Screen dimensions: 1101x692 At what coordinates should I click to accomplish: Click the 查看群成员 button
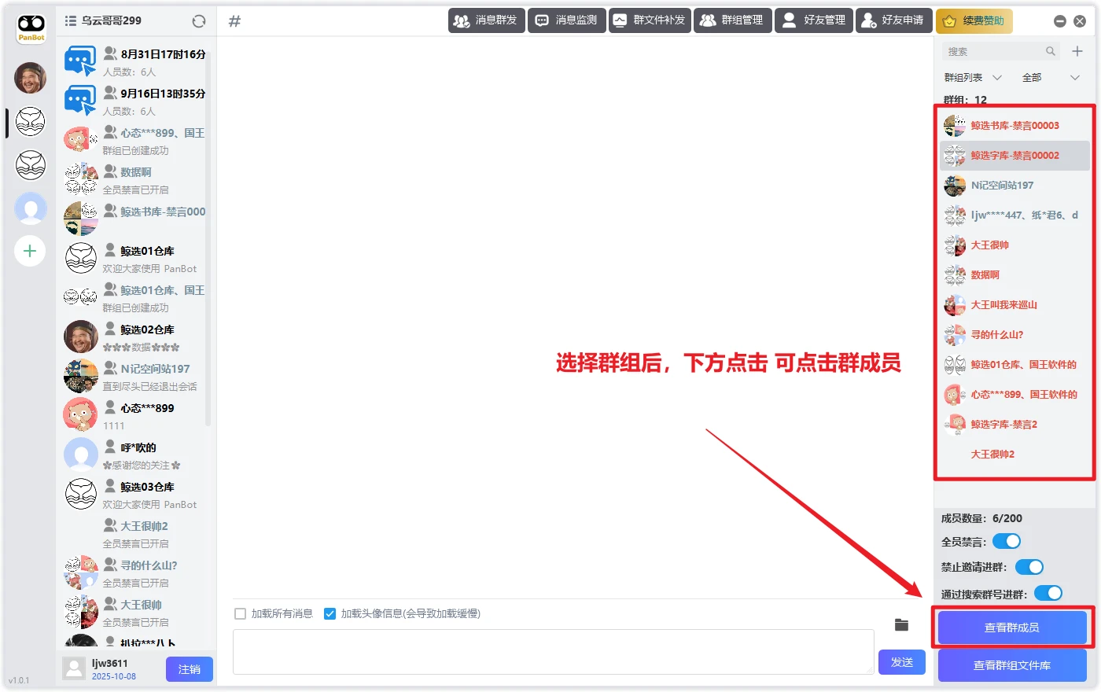1012,628
